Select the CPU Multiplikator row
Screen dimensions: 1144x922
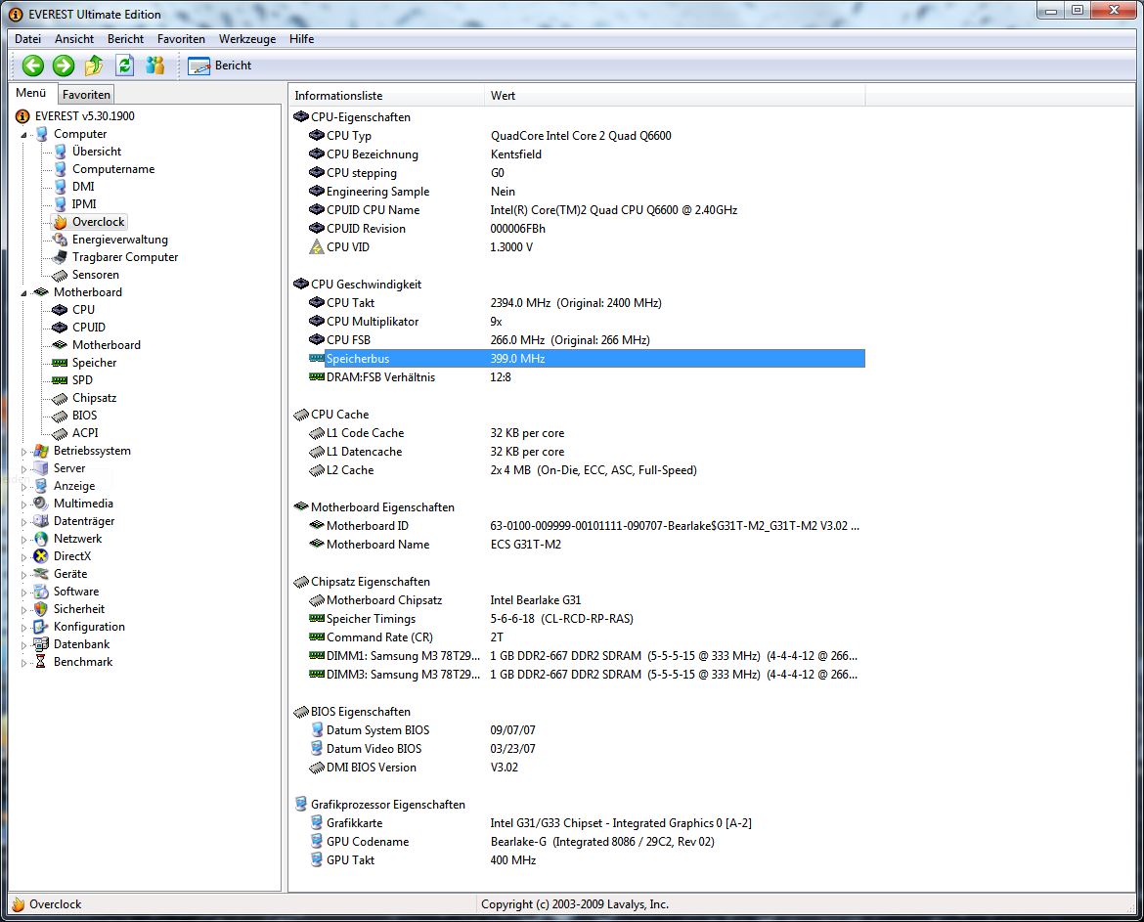587,322
